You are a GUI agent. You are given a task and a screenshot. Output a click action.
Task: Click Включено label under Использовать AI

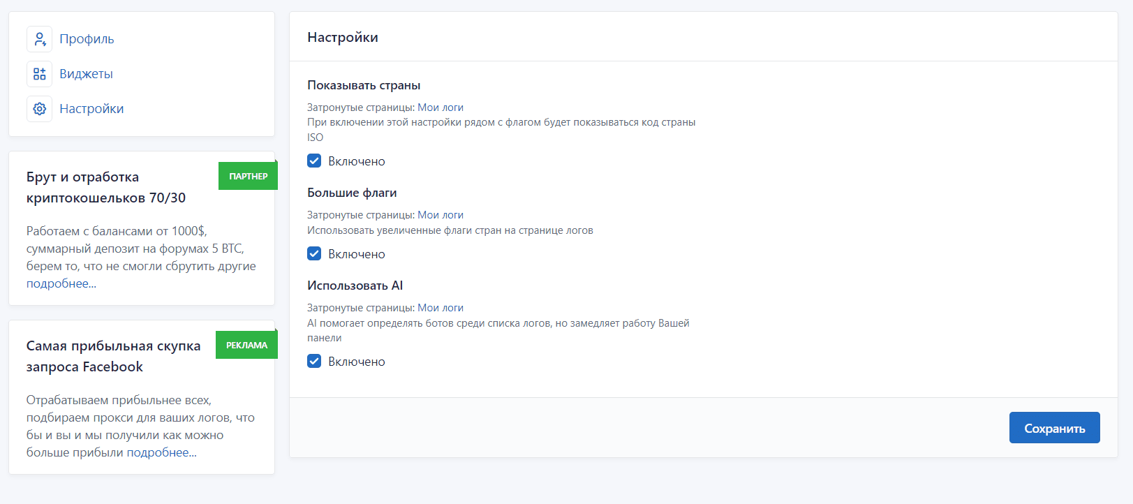[x=357, y=362]
